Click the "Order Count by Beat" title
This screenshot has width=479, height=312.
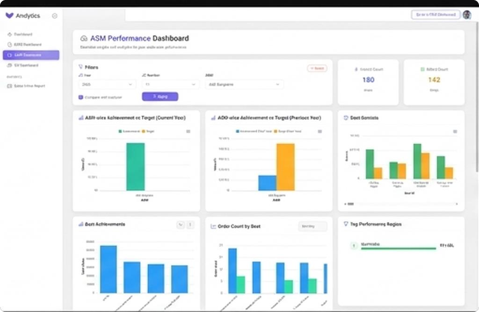pyautogui.click(x=239, y=227)
